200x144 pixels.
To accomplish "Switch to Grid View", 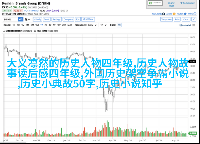I will click(x=88, y=19).
